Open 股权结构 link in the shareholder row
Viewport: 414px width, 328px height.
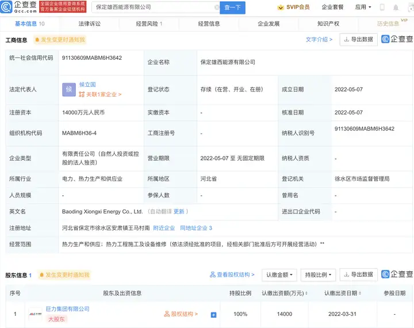click(x=181, y=314)
